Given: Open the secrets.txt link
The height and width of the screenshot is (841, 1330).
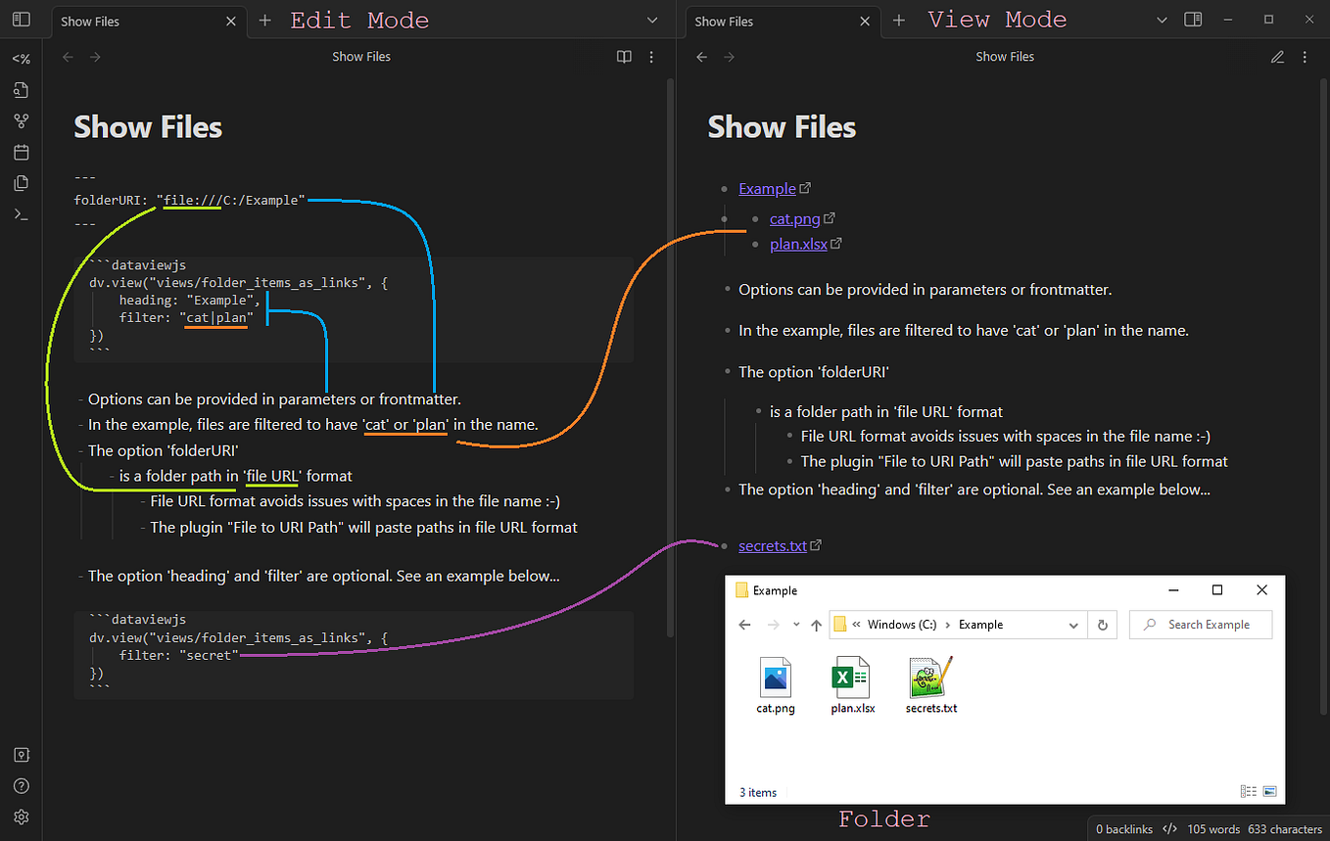Looking at the screenshot, I should (773, 546).
